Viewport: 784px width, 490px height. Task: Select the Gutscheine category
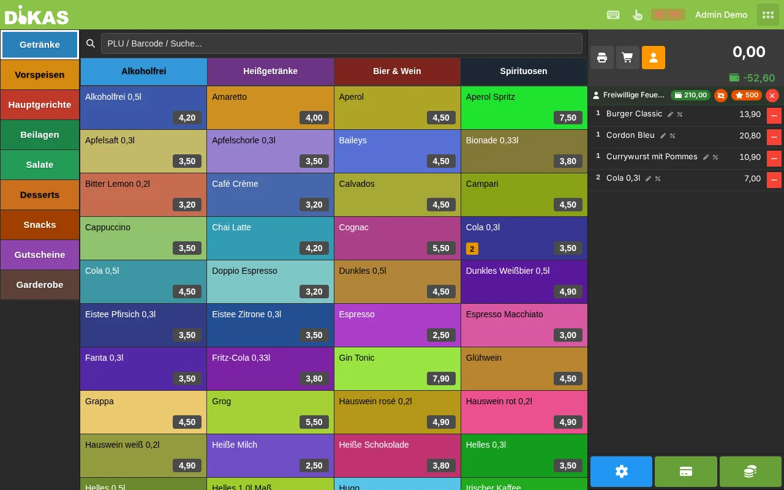pos(40,255)
